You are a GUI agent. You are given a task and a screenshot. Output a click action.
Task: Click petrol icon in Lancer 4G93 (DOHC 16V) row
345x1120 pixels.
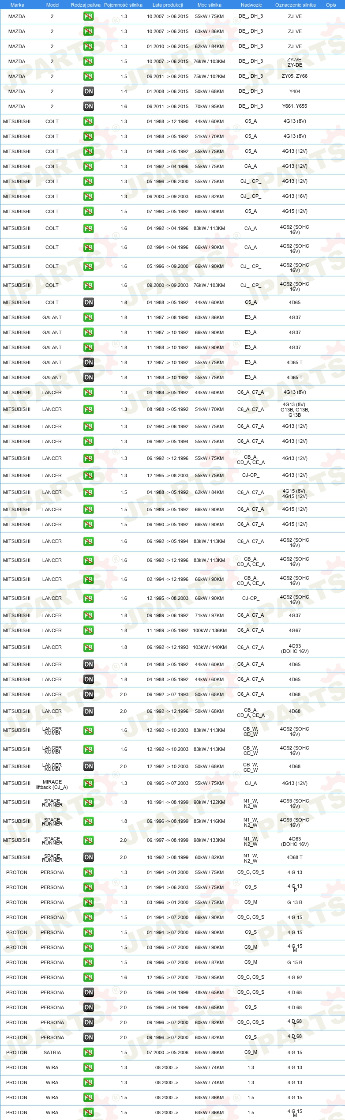(88, 648)
